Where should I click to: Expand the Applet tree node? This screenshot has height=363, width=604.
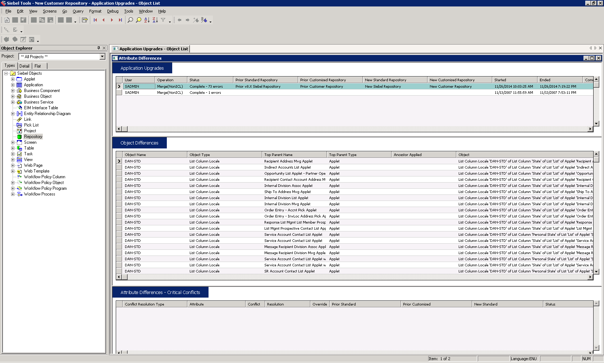13,79
